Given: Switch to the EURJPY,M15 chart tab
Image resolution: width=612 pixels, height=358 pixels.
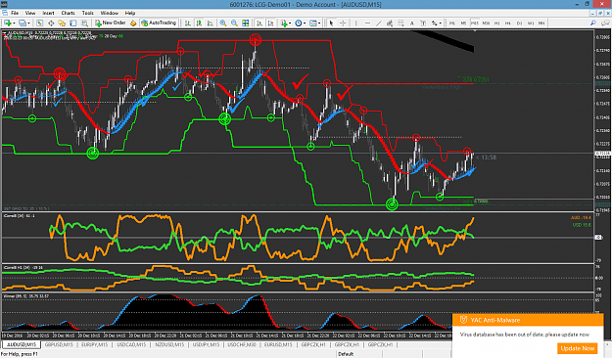Looking at the screenshot, I should tap(94, 345).
